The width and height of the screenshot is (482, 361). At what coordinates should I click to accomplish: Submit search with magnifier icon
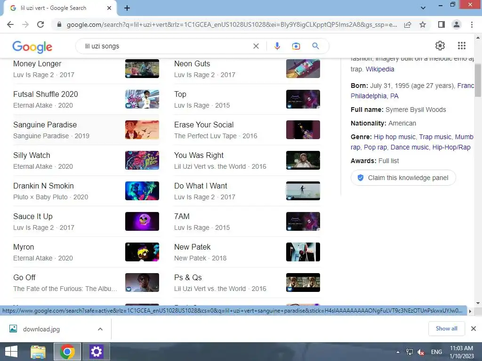coord(315,46)
